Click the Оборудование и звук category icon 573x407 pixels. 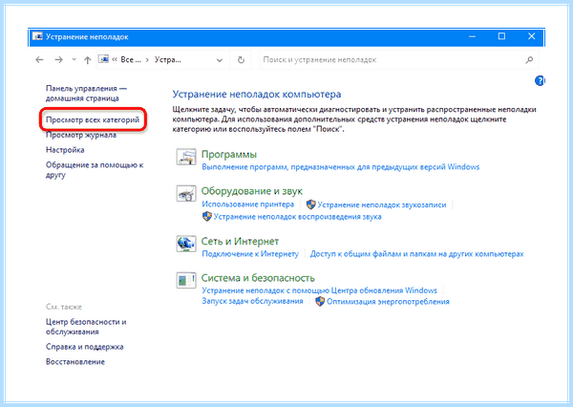[x=186, y=193]
